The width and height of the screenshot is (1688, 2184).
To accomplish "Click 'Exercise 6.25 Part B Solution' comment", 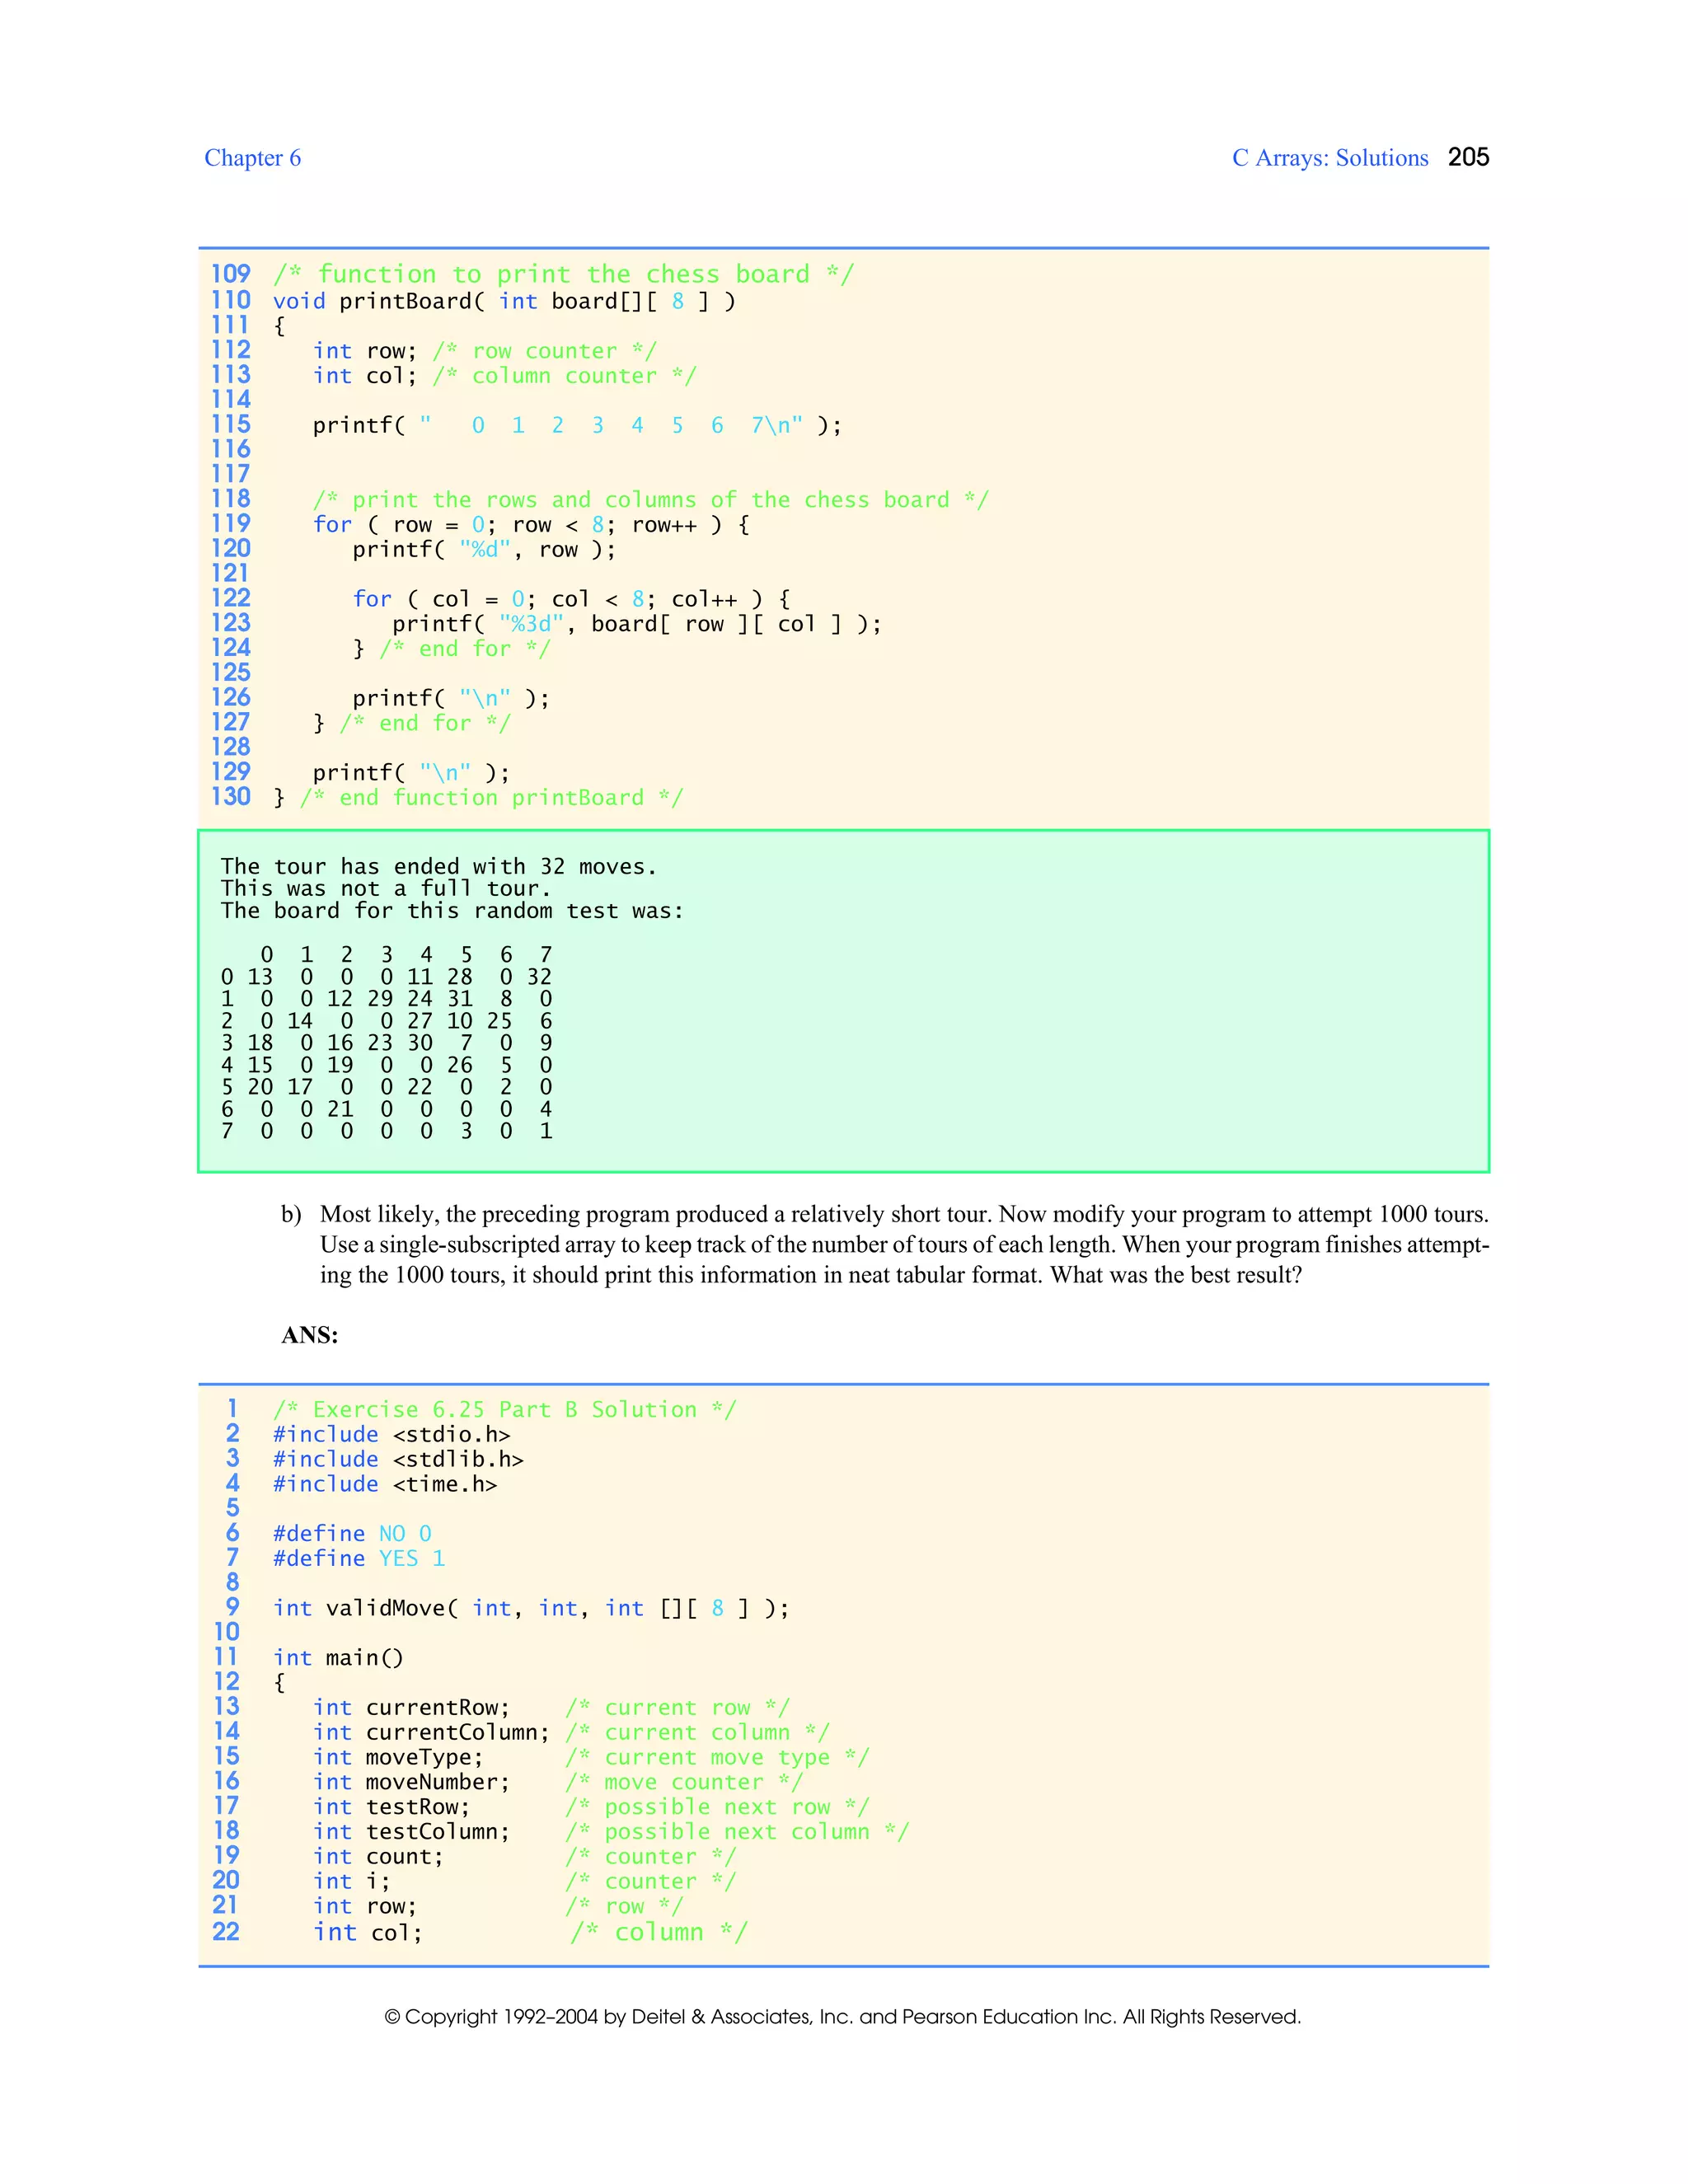I will click(504, 1410).
